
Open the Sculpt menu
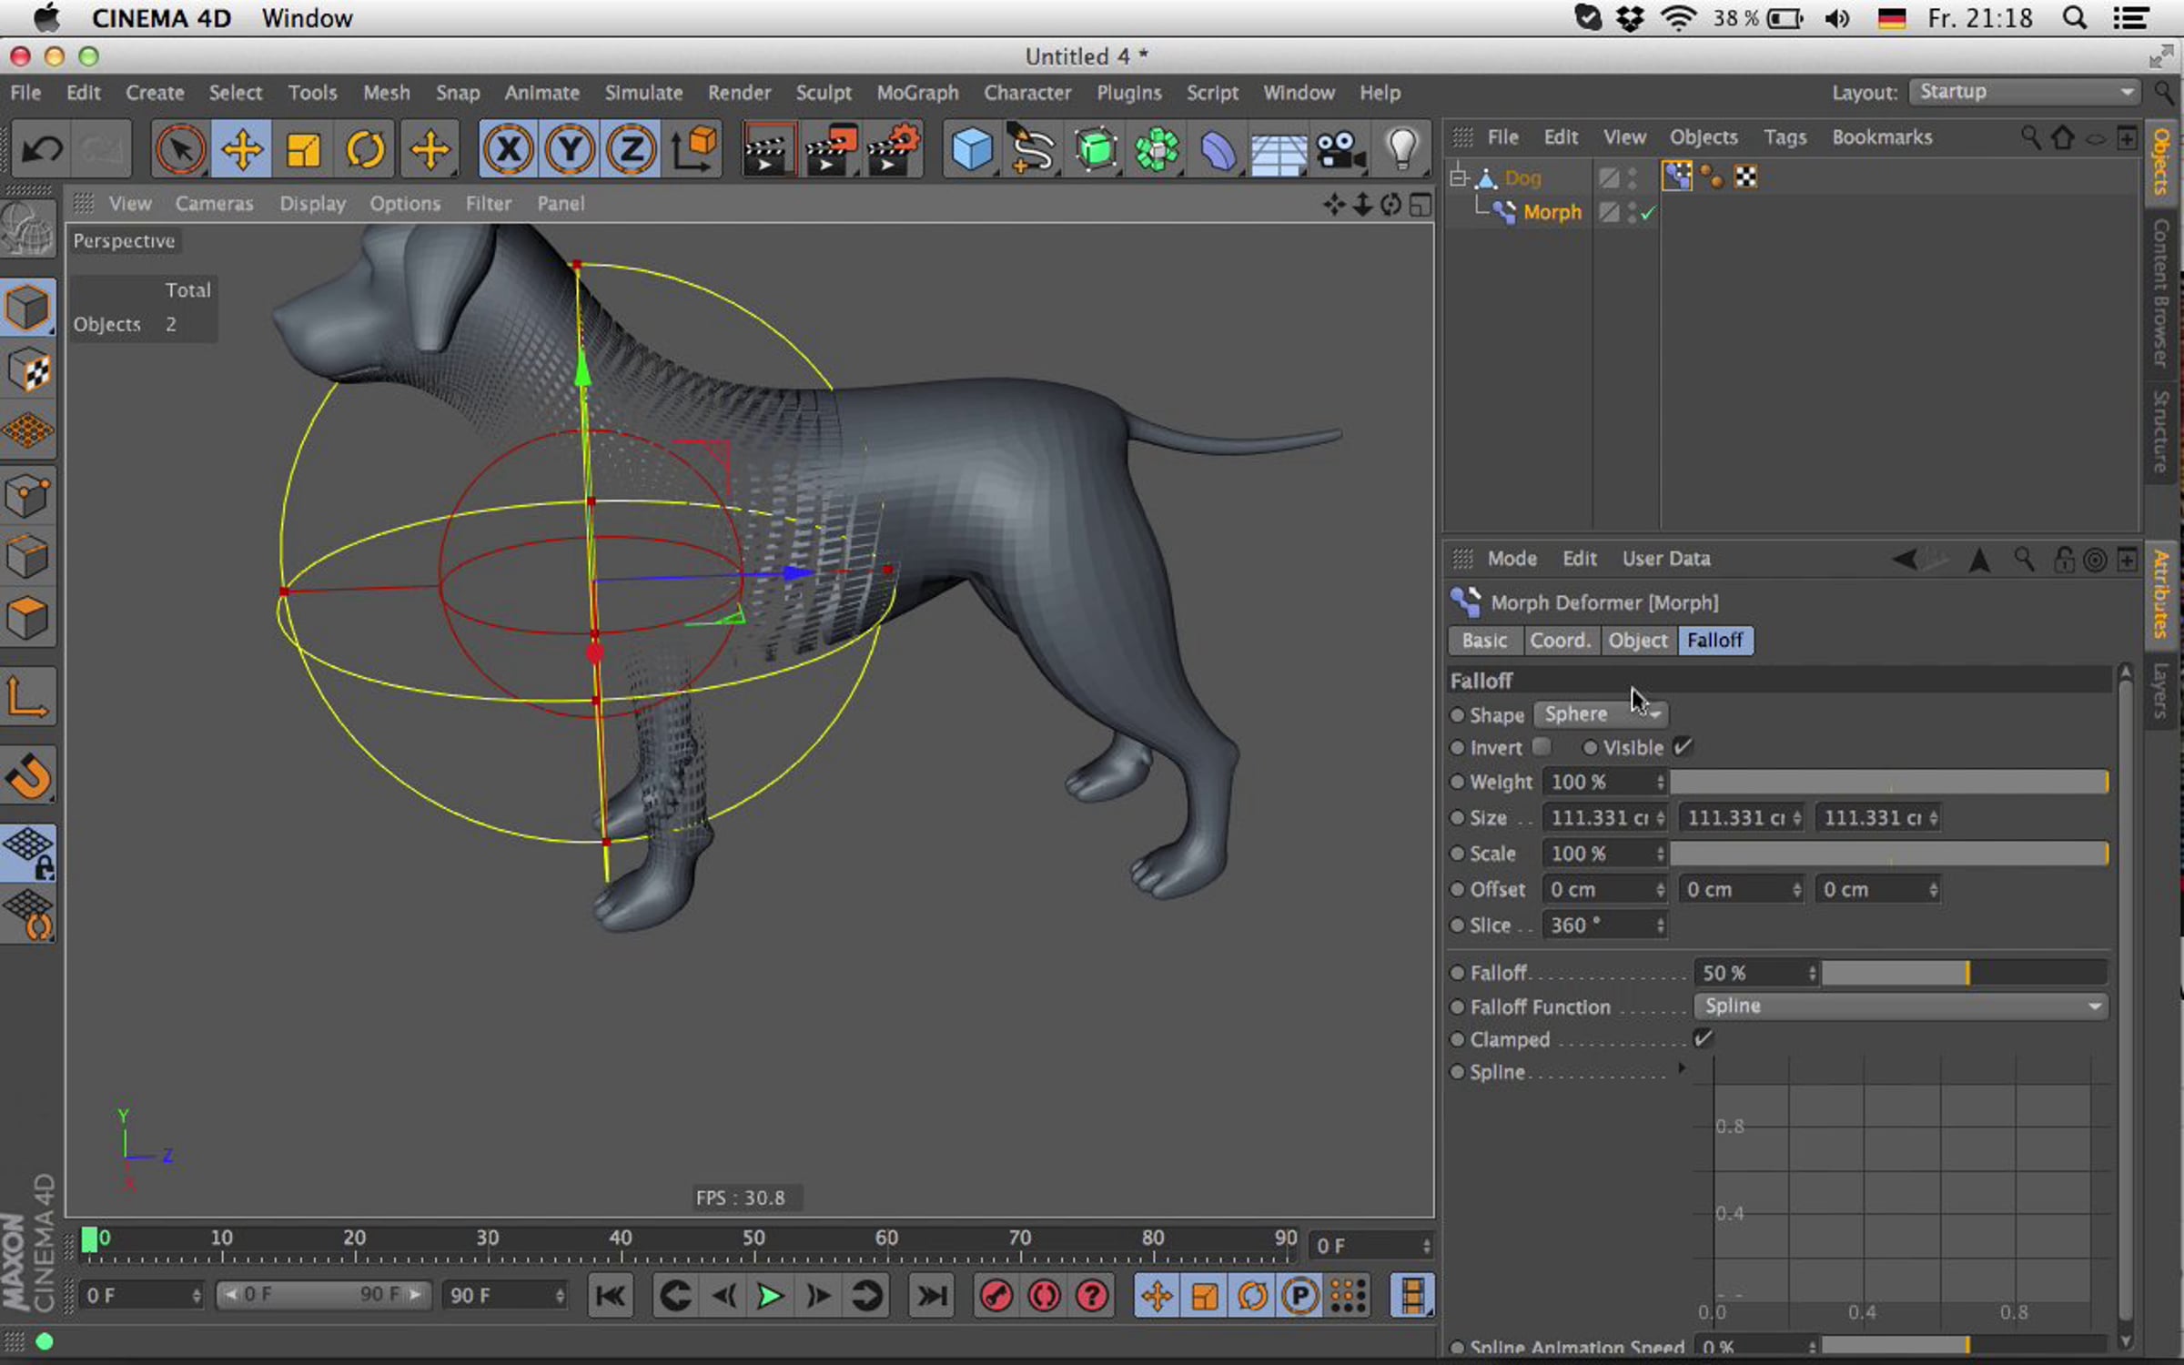point(824,93)
